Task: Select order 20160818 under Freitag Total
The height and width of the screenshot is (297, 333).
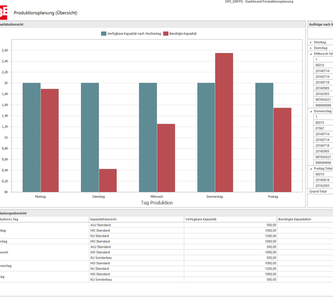Action: (x=323, y=180)
